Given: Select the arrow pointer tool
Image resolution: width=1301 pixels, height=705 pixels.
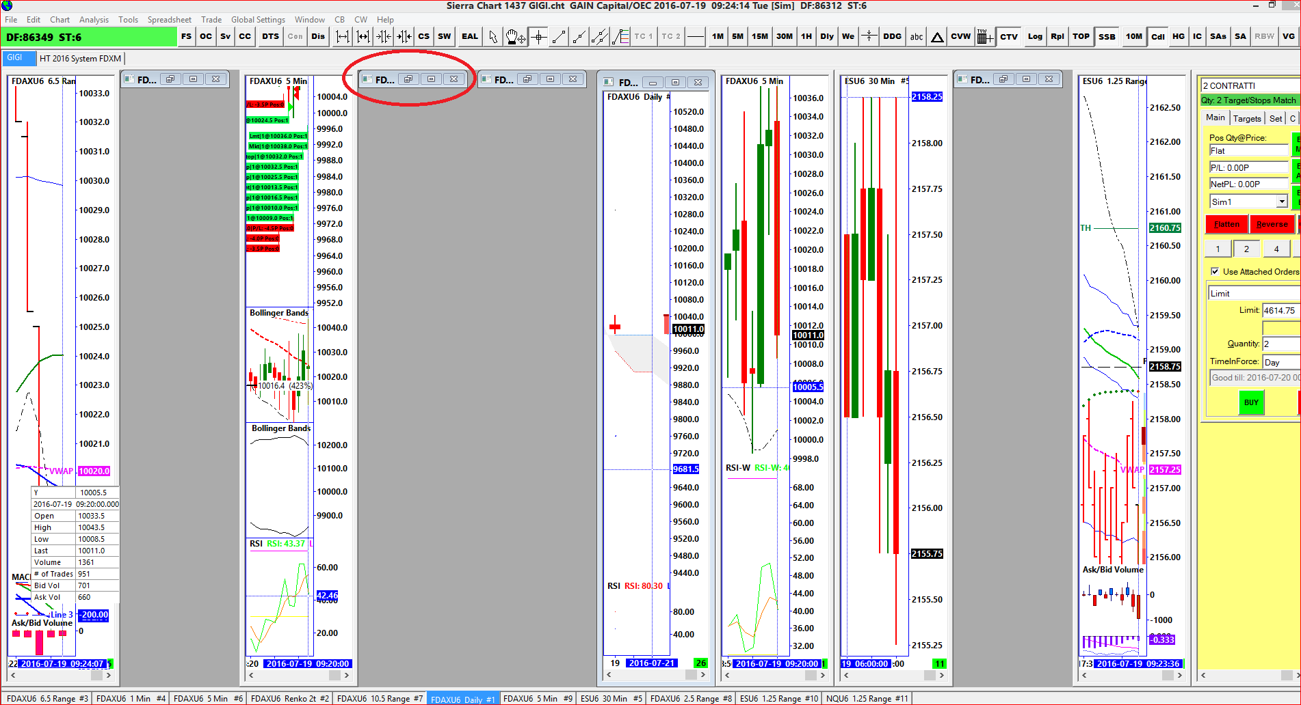Looking at the screenshot, I should click(x=493, y=37).
